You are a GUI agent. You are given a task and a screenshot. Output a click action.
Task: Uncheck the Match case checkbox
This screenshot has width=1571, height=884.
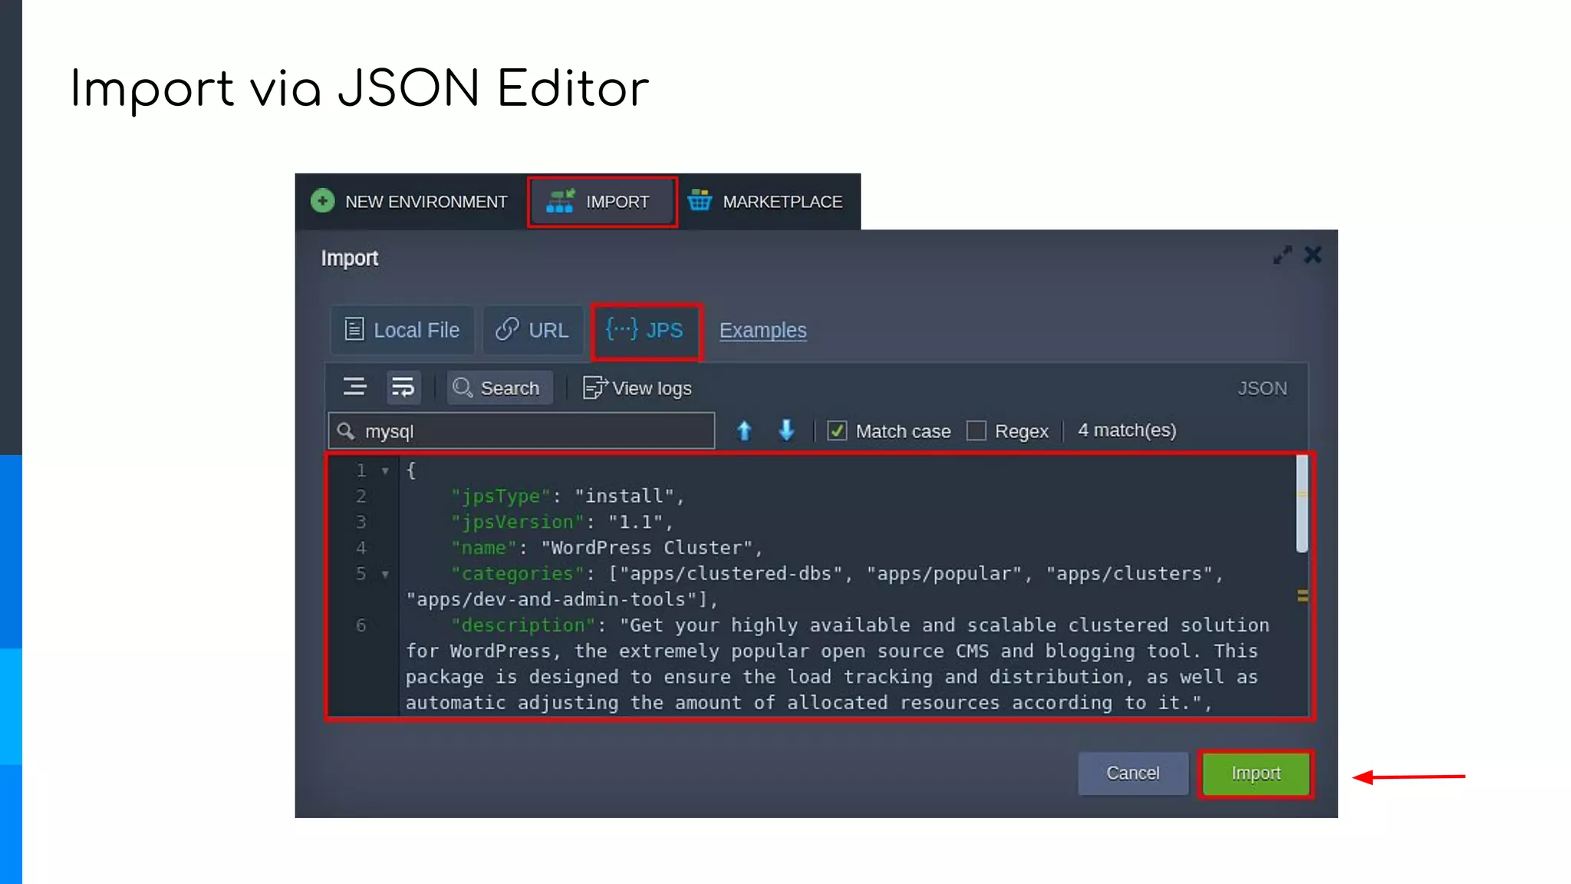point(837,430)
